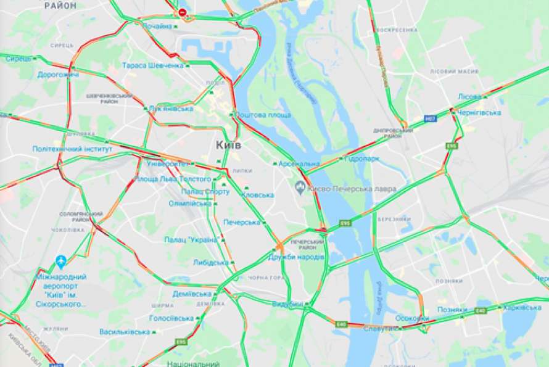Click the Дружби народів station label
Image resolution: width=549 pixels, height=367 pixels.
(296, 257)
